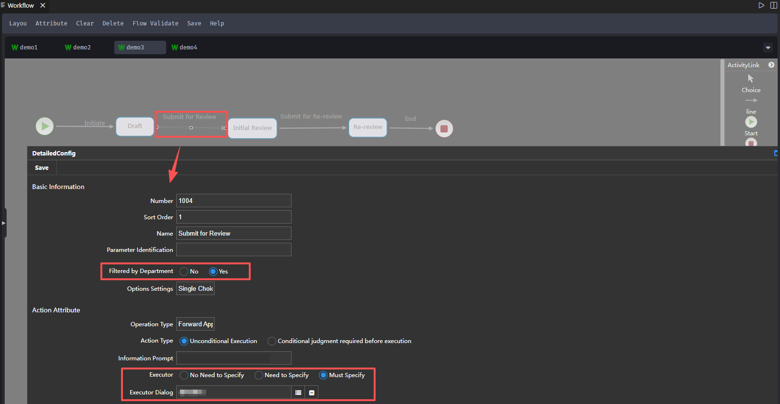Select Need to Specify executor option
Screen dimensions: 780x404
click(259, 375)
